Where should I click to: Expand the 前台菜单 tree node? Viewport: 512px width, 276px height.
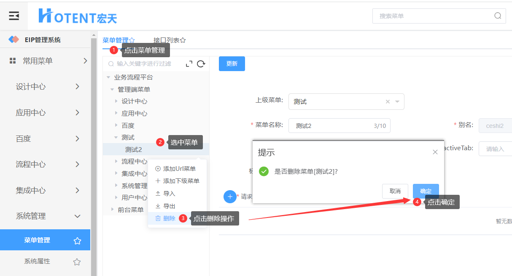tap(112, 210)
